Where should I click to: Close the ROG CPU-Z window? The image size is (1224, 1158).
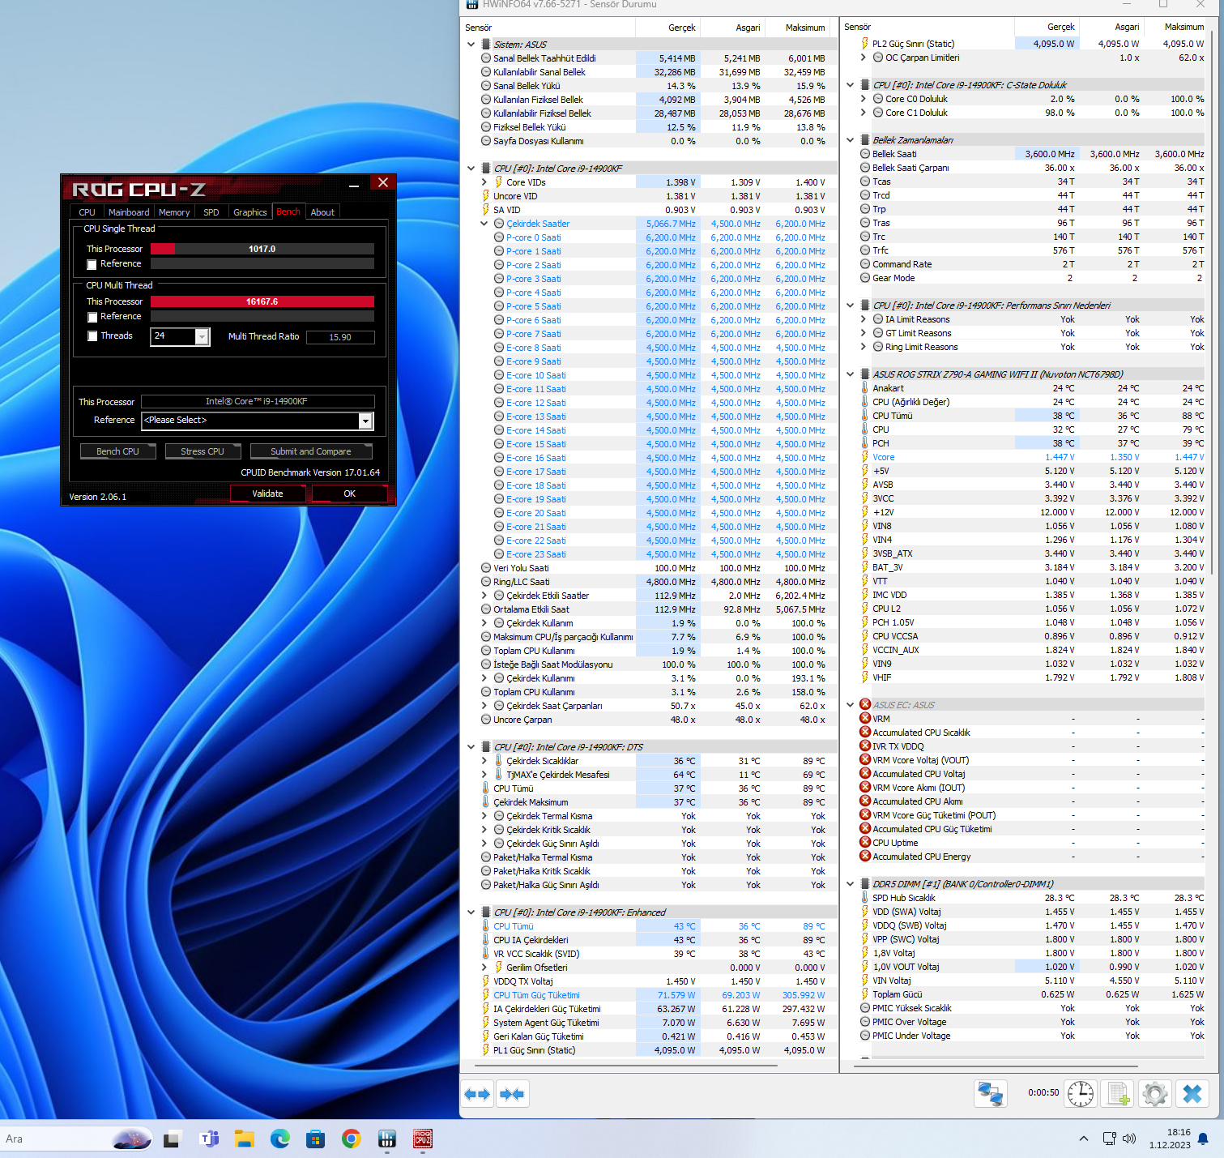pos(383,183)
